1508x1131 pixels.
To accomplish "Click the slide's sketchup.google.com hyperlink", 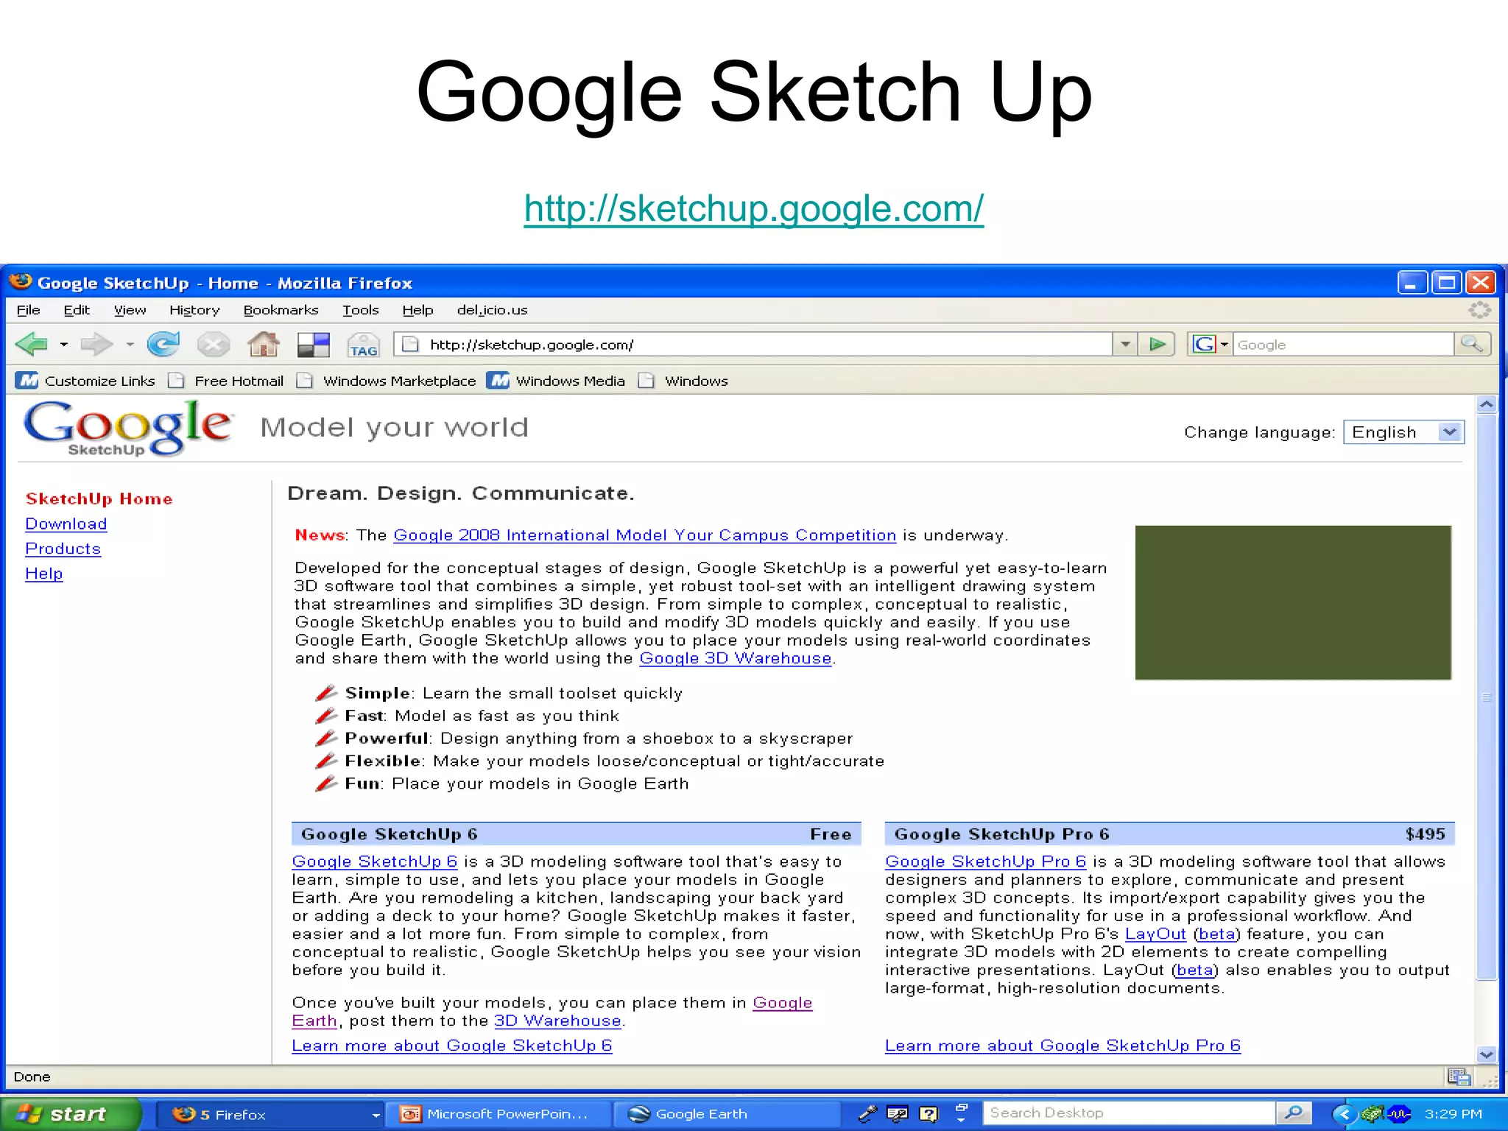I will click(x=754, y=208).
